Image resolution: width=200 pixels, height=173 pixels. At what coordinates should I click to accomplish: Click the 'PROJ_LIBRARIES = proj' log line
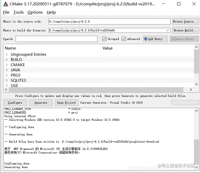pyautogui.click(x=41, y=112)
